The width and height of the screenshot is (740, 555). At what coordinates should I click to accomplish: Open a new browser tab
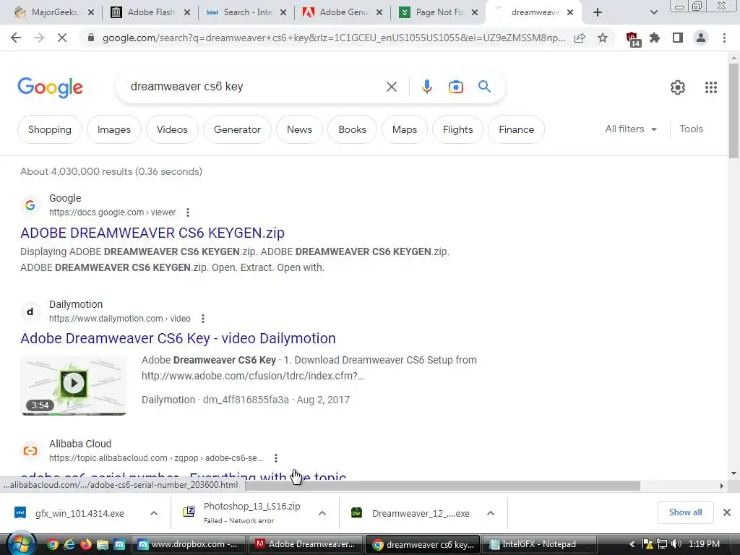(598, 12)
